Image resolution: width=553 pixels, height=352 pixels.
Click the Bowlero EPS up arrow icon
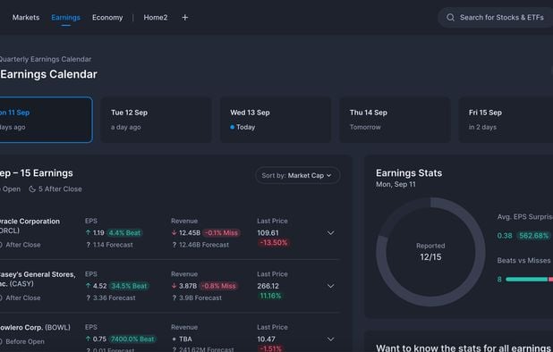point(89,339)
